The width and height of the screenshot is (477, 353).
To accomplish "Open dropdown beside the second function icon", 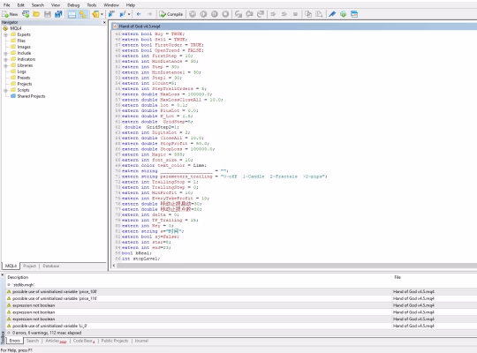I will (x=129, y=14).
